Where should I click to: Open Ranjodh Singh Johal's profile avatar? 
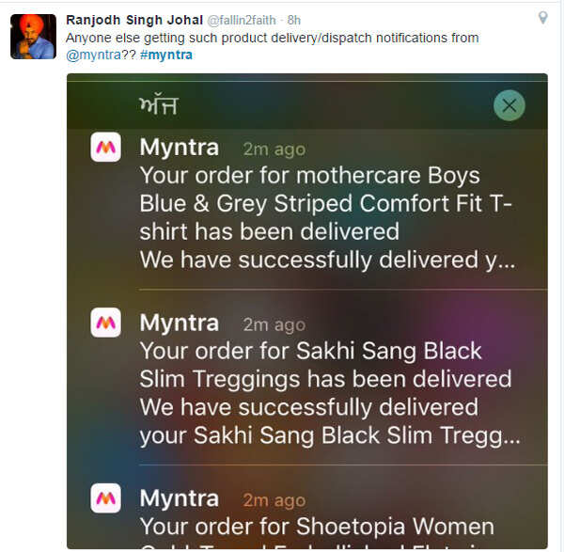coord(33,37)
